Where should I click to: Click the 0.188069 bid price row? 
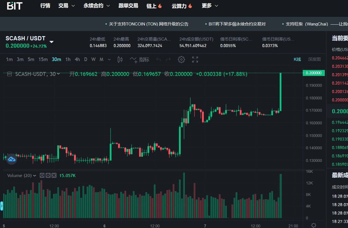coord(340,148)
